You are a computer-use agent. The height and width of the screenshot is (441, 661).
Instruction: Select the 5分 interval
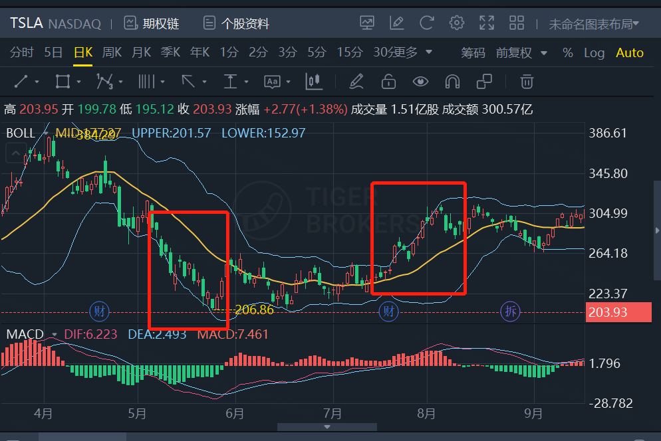coord(317,52)
